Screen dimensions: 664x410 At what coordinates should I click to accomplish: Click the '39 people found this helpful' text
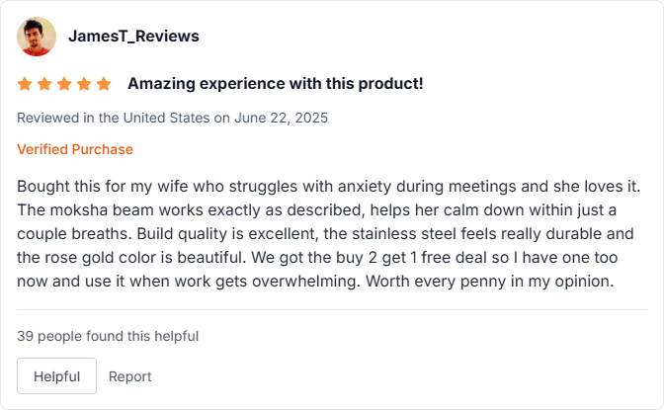108,336
